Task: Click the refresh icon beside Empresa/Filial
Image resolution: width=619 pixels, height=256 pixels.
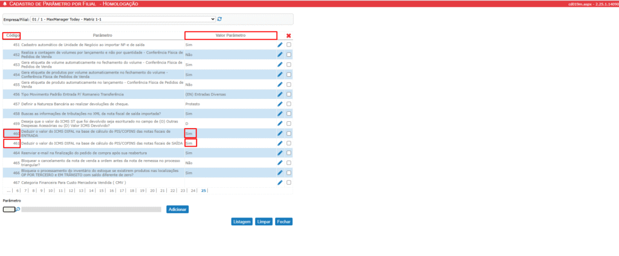Action: tap(219, 19)
